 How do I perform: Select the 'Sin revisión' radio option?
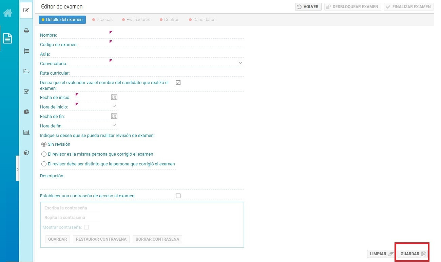(x=44, y=144)
